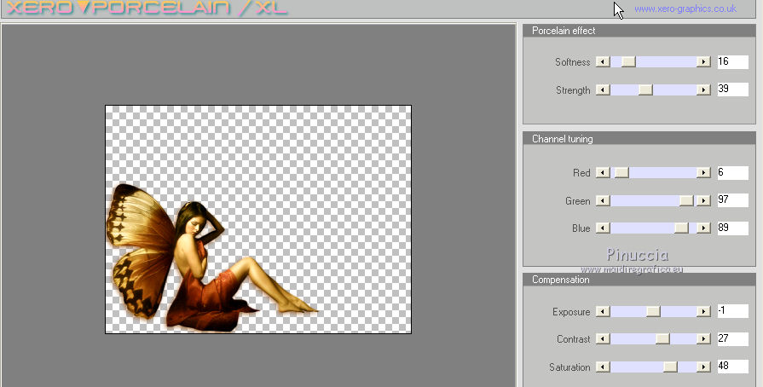Click the Contrast value field showing 27
Screen dimensions: 763x387
click(733, 338)
